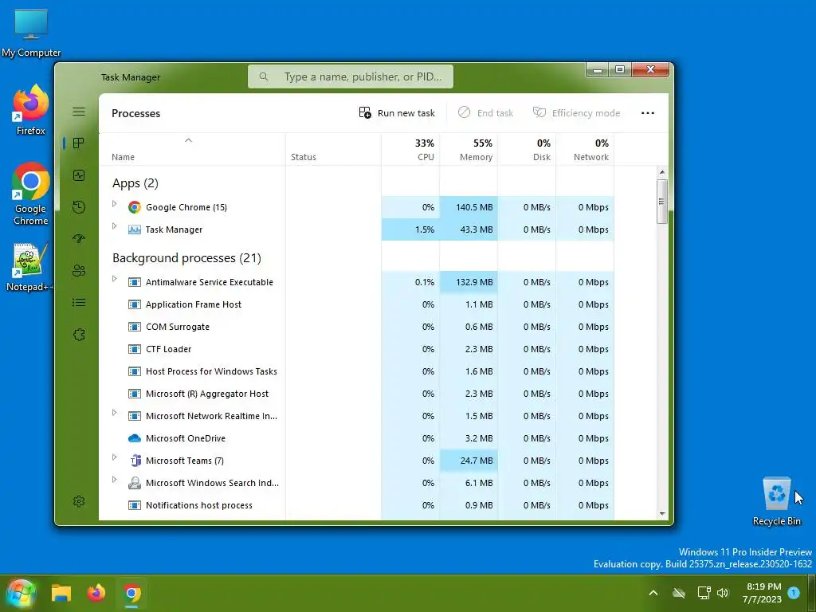Expand Microsoft Network Realtime In... row
816x612 pixels.
[115, 413]
